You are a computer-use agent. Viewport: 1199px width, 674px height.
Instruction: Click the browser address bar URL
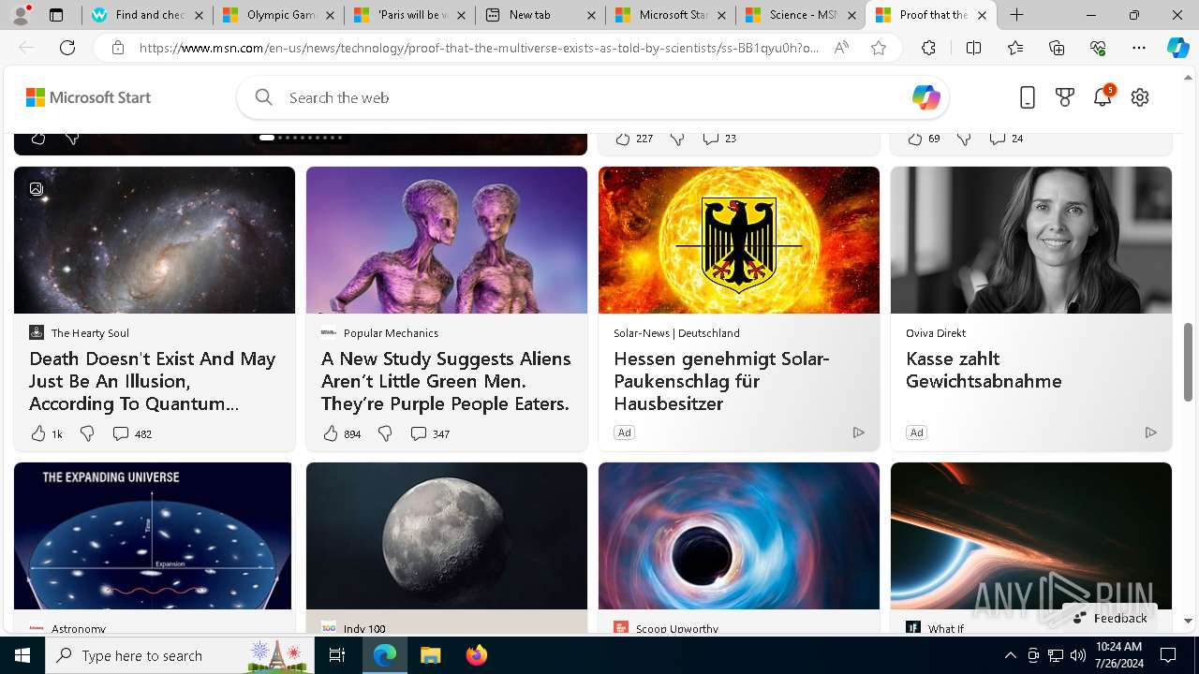click(479, 48)
